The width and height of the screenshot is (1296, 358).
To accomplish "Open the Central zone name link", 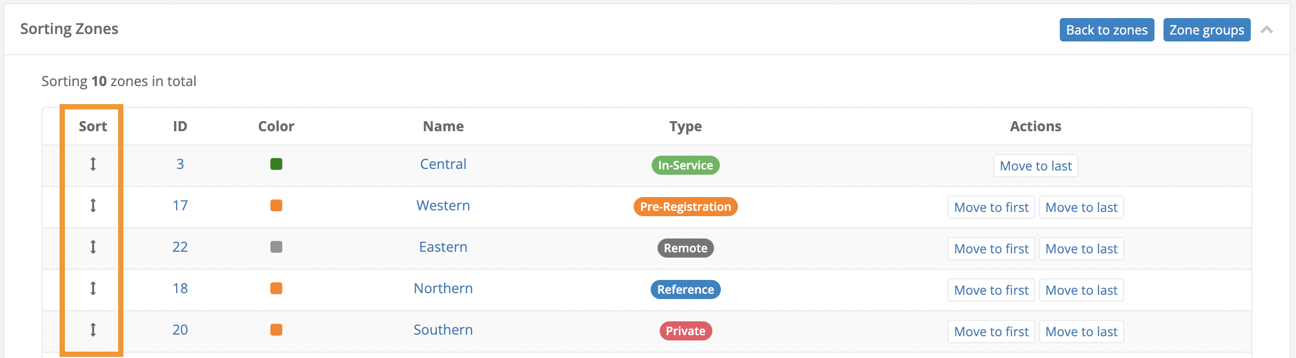I will [443, 164].
